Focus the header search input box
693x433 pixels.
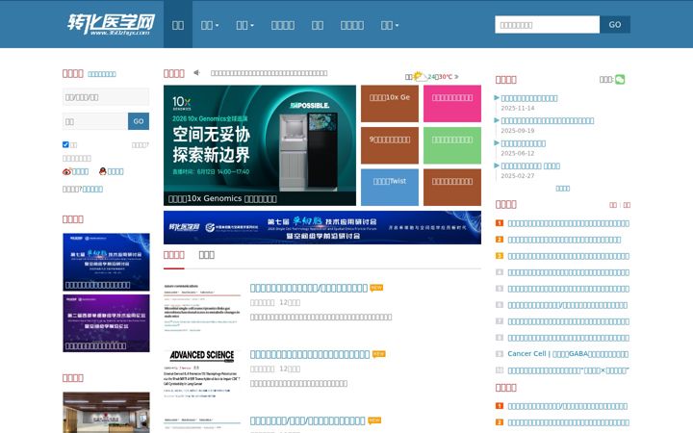547,25
